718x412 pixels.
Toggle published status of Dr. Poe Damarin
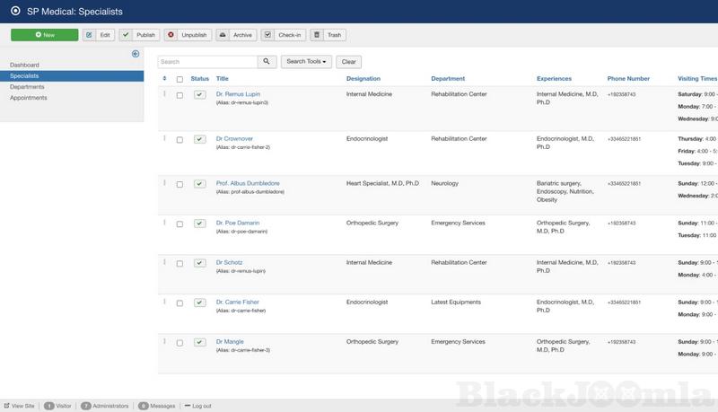coord(199,224)
